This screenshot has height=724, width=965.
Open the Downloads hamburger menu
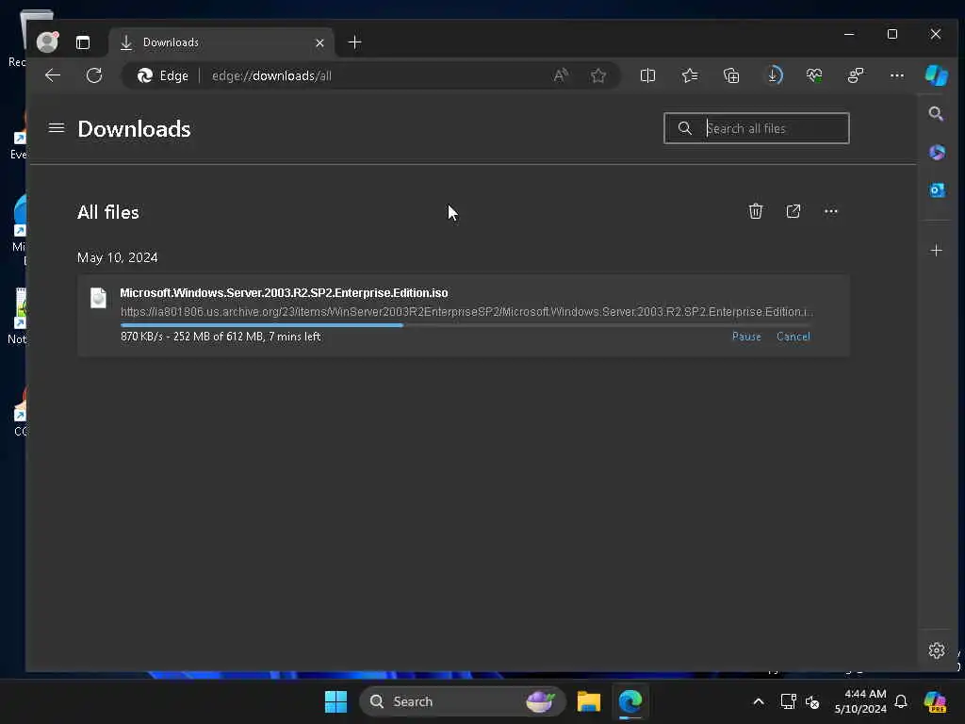coord(56,128)
